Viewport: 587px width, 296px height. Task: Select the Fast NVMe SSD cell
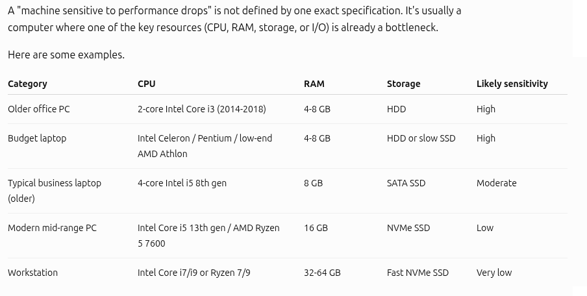(x=418, y=273)
